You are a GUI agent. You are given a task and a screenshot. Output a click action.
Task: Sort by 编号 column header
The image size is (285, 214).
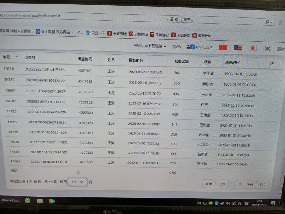pyautogui.click(x=6, y=57)
